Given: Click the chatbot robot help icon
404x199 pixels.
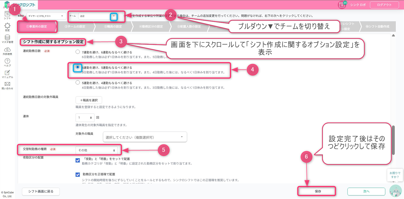Looking at the screenshot, I should 395,191.
